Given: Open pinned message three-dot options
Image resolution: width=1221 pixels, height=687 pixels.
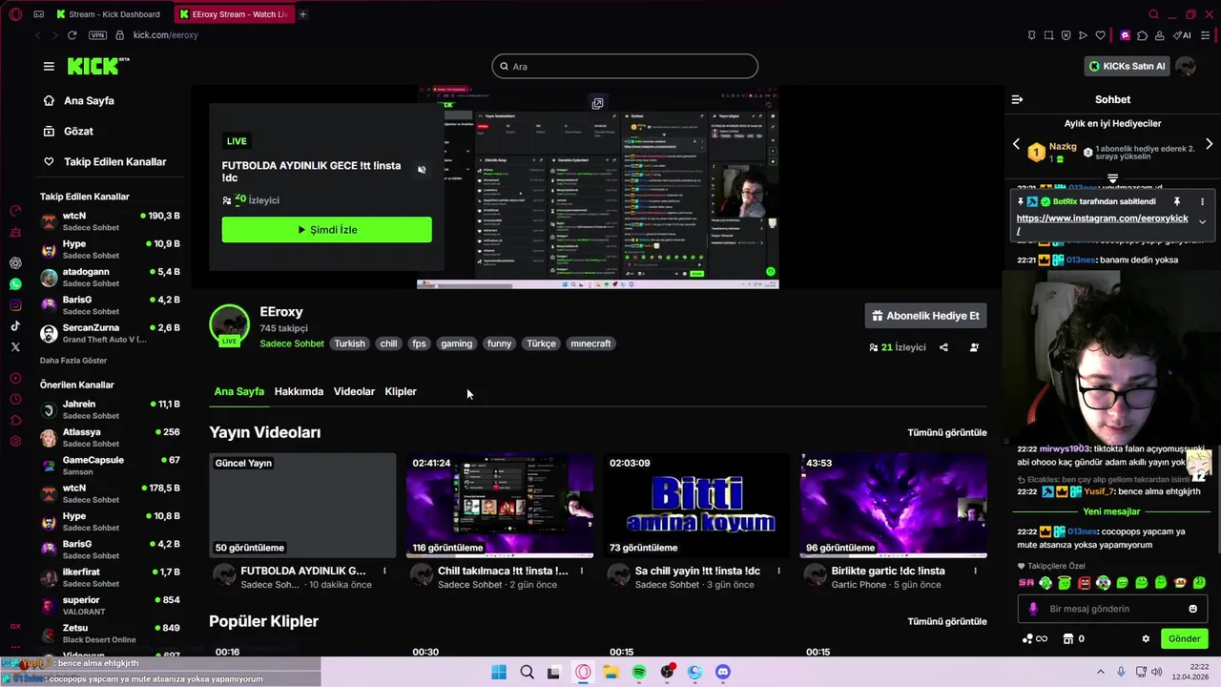Looking at the screenshot, I should (x=1202, y=201).
